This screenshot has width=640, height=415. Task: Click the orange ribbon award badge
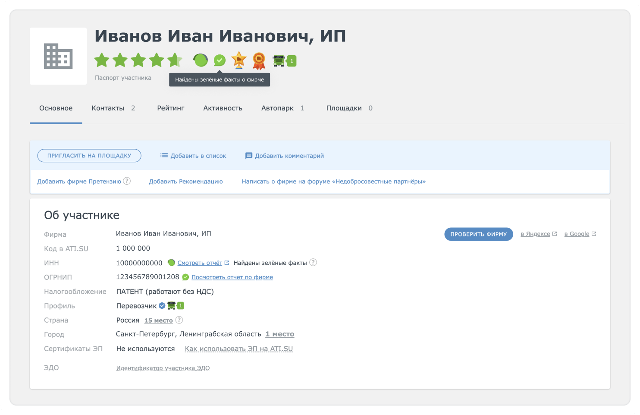click(x=259, y=60)
